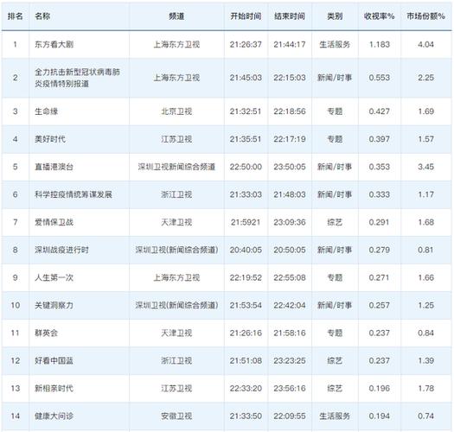Image resolution: width=454 pixels, height=432 pixels.
Task: Click 生活服务 category in row 1
Action: (335, 44)
